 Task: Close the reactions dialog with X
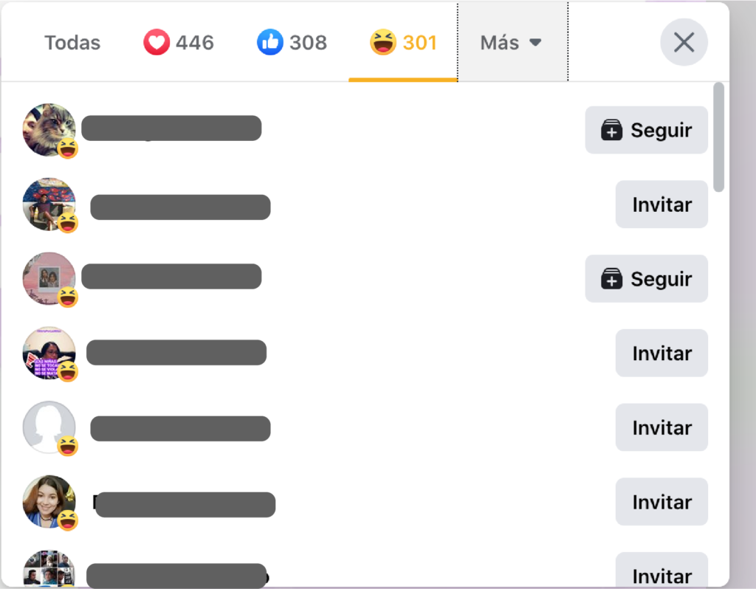[684, 42]
